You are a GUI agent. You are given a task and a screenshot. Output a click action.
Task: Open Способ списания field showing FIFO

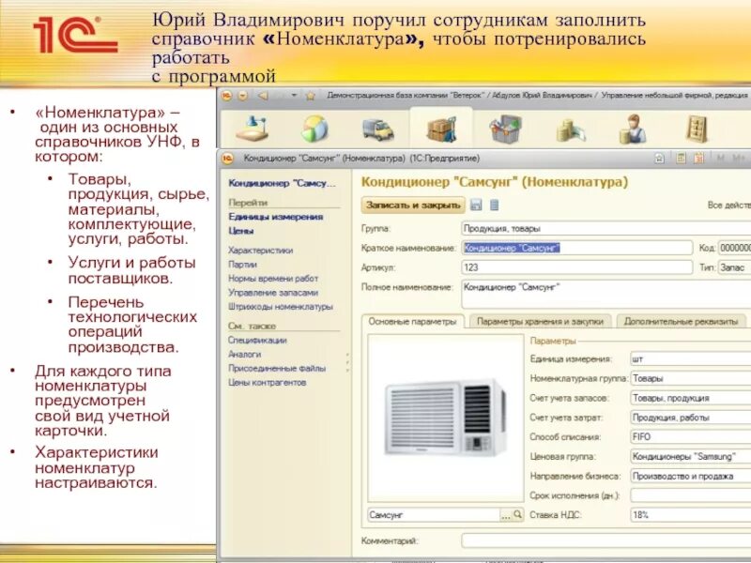690,436
